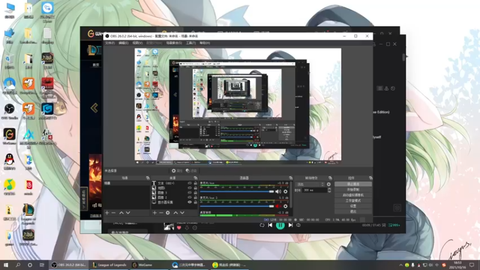Pop out the Audio Mixer dock panel

pyautogui.click(x=290, y=178)
